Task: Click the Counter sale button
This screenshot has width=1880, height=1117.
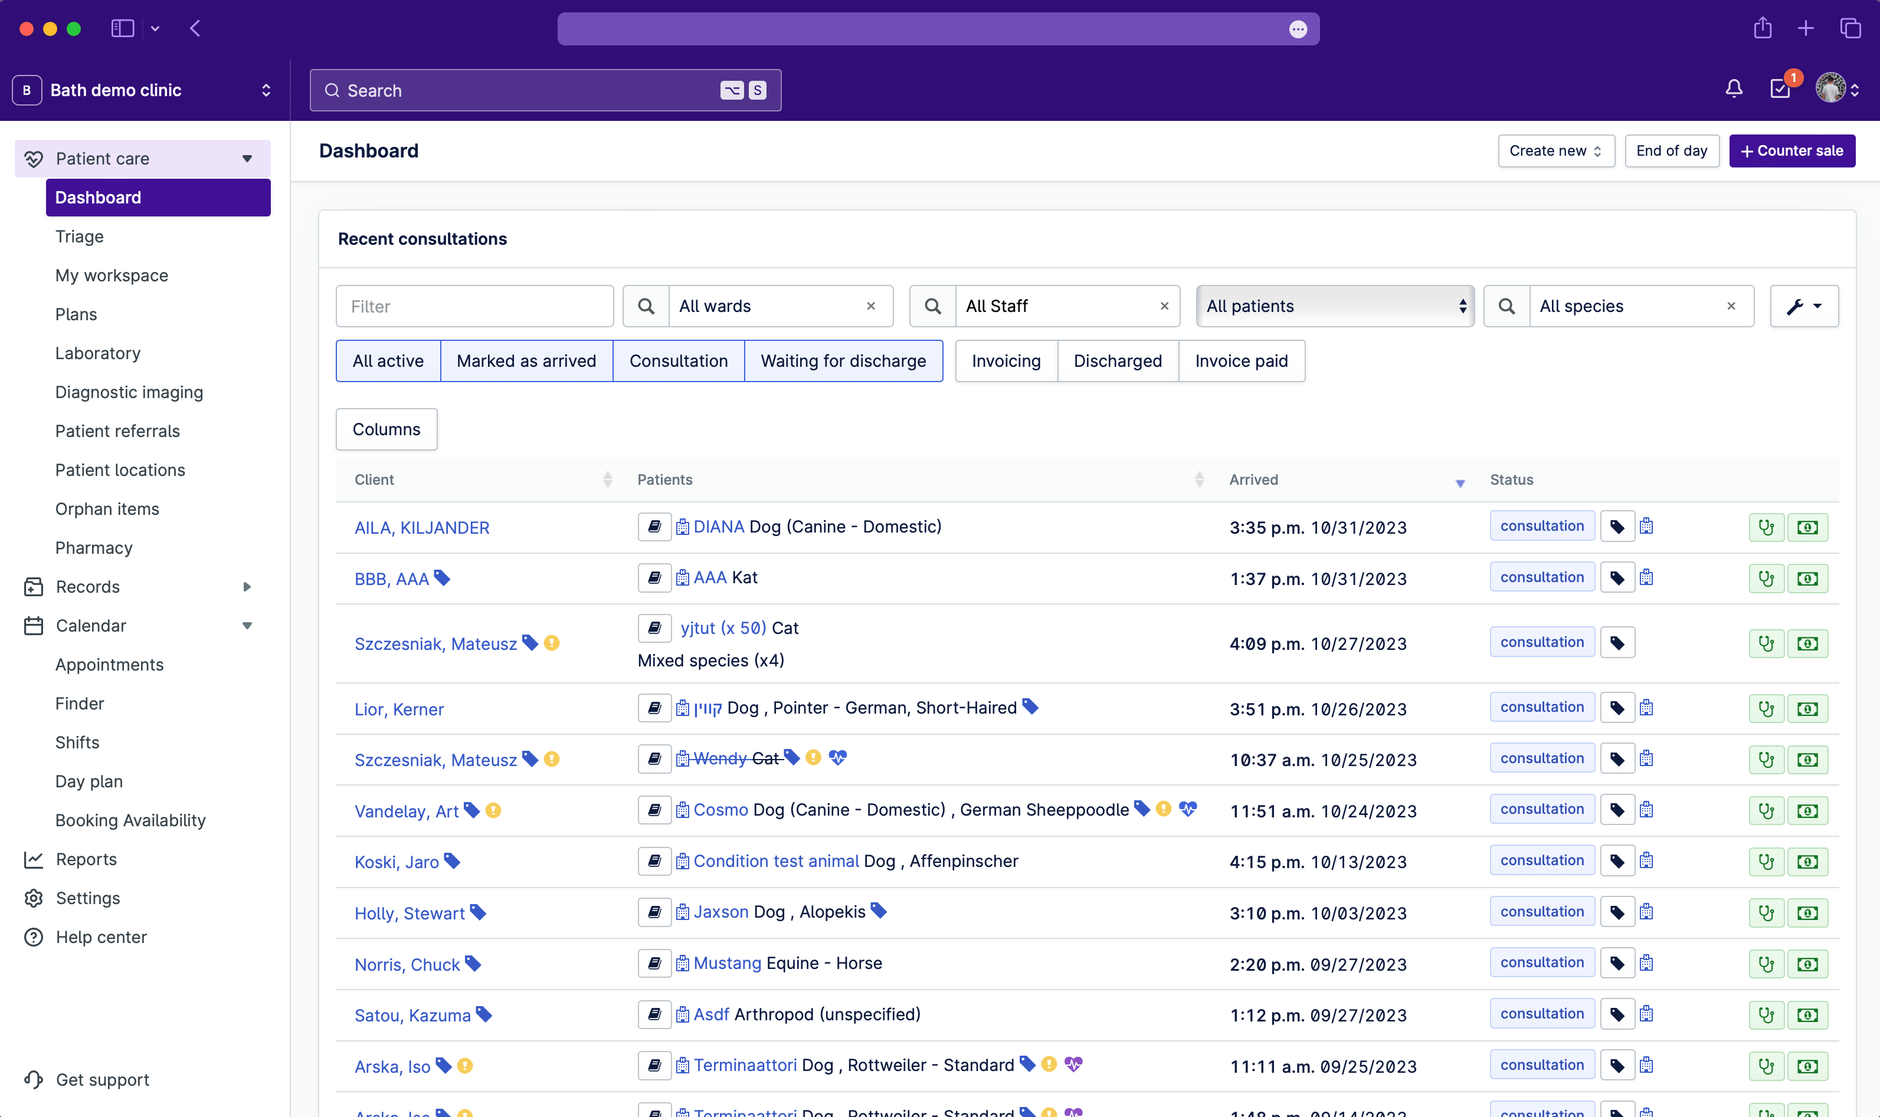Action: point(1792,150)
